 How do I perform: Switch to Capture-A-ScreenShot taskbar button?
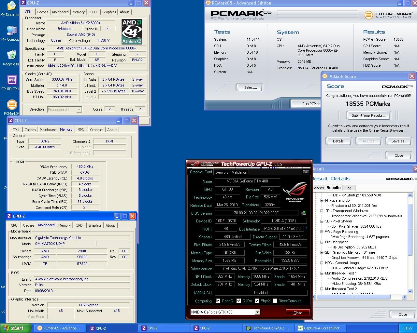tap(320, 328)
